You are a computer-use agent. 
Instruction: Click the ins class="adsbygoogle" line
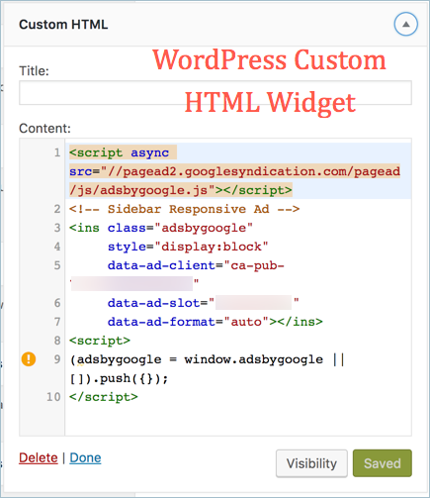click(x=161, y=228)
